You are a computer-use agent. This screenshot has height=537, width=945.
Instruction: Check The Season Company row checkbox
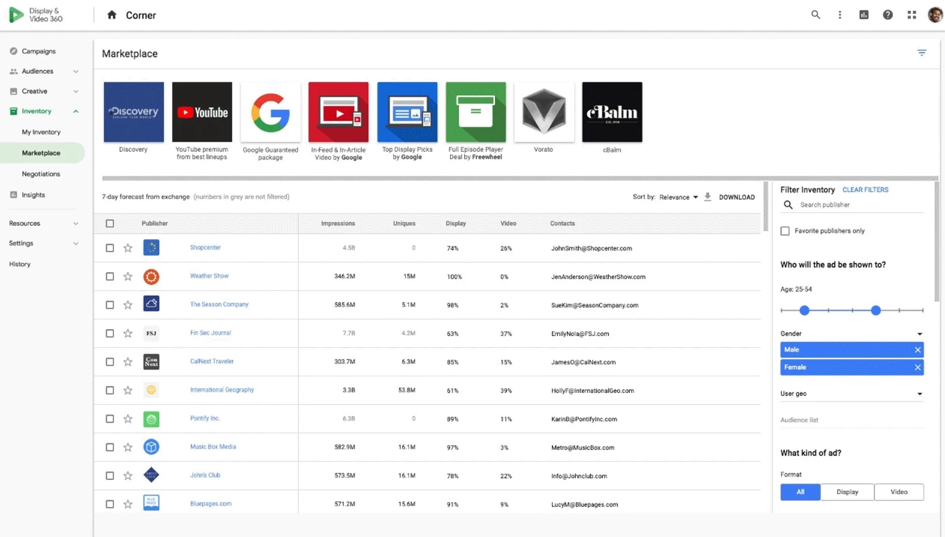click(x=110, y=304)
